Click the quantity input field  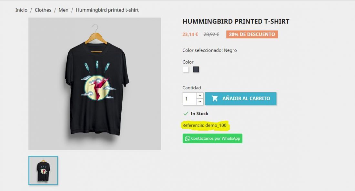pyautogui.click(x=189, y=99)
